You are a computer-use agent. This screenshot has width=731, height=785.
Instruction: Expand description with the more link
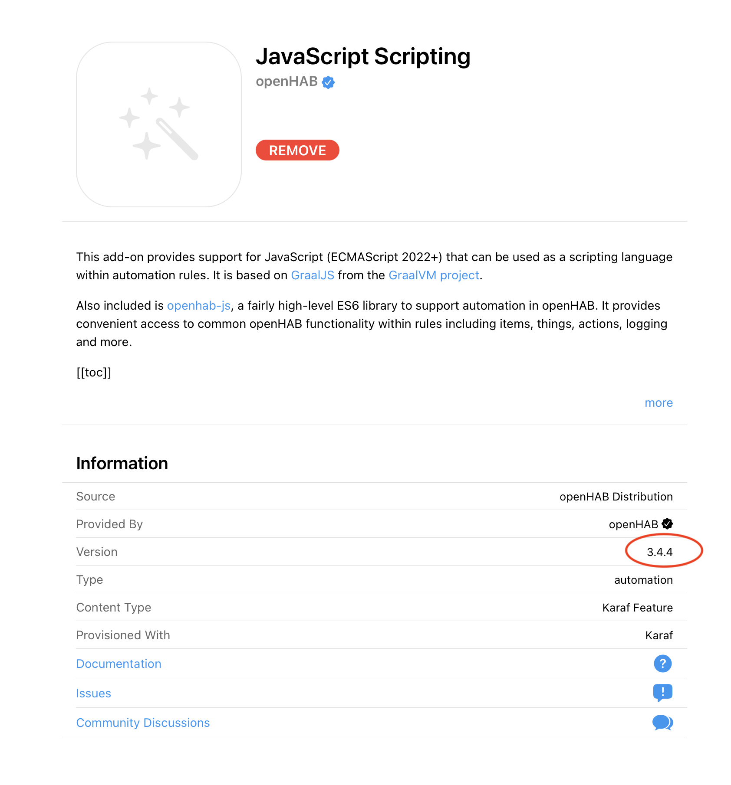point(658,403)
